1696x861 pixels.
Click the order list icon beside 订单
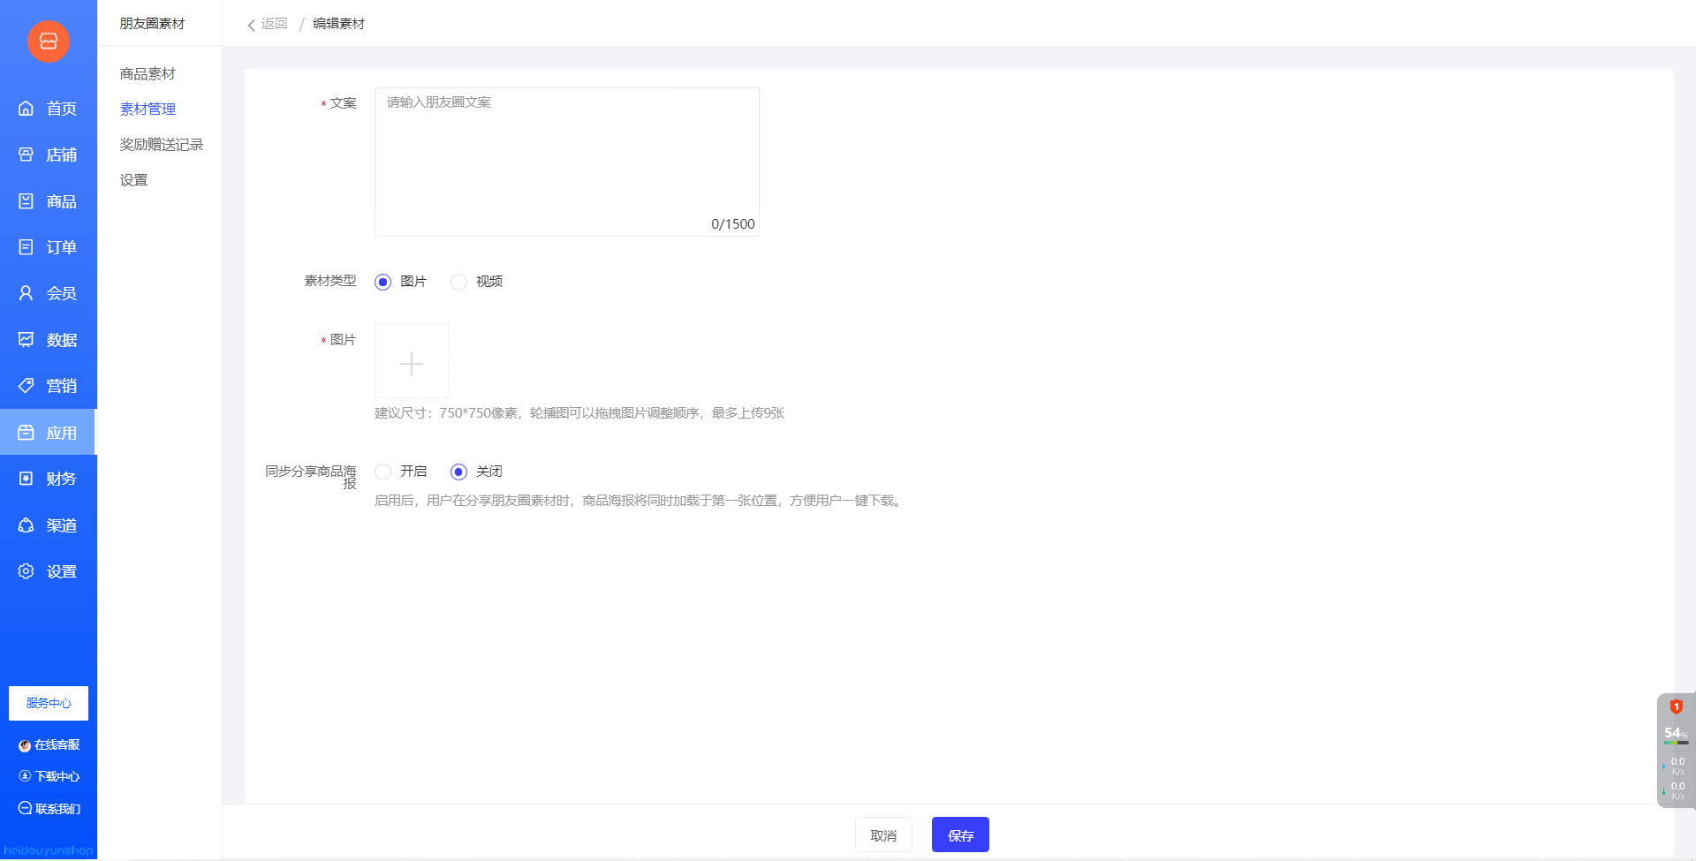click(26, 247)
